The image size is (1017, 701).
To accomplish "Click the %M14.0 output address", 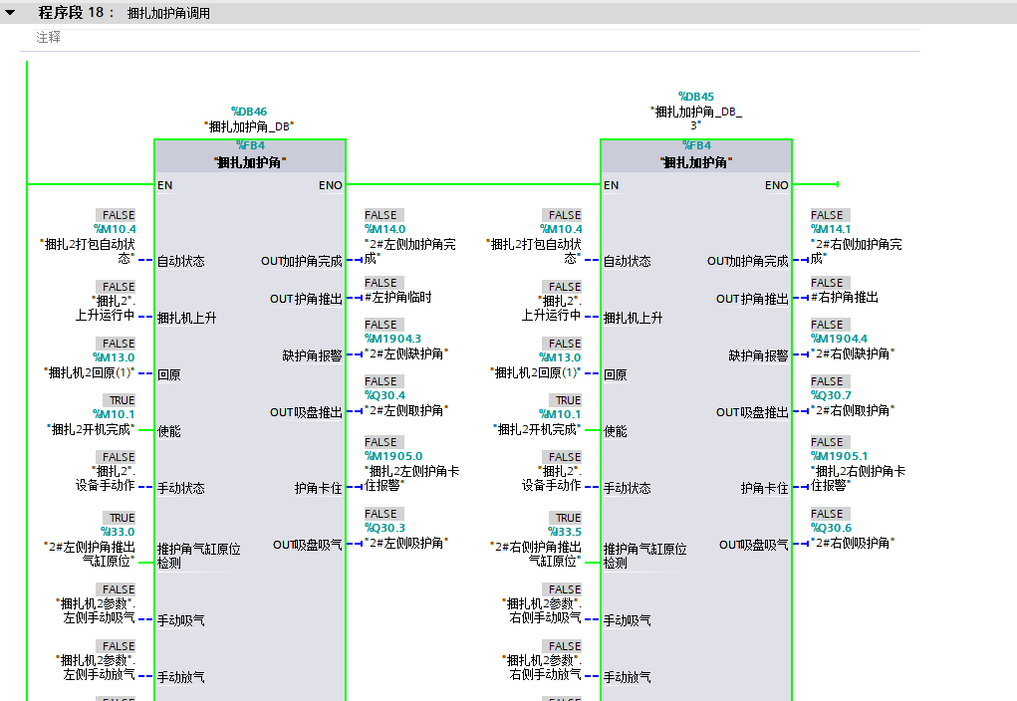I will pos(385,229).
